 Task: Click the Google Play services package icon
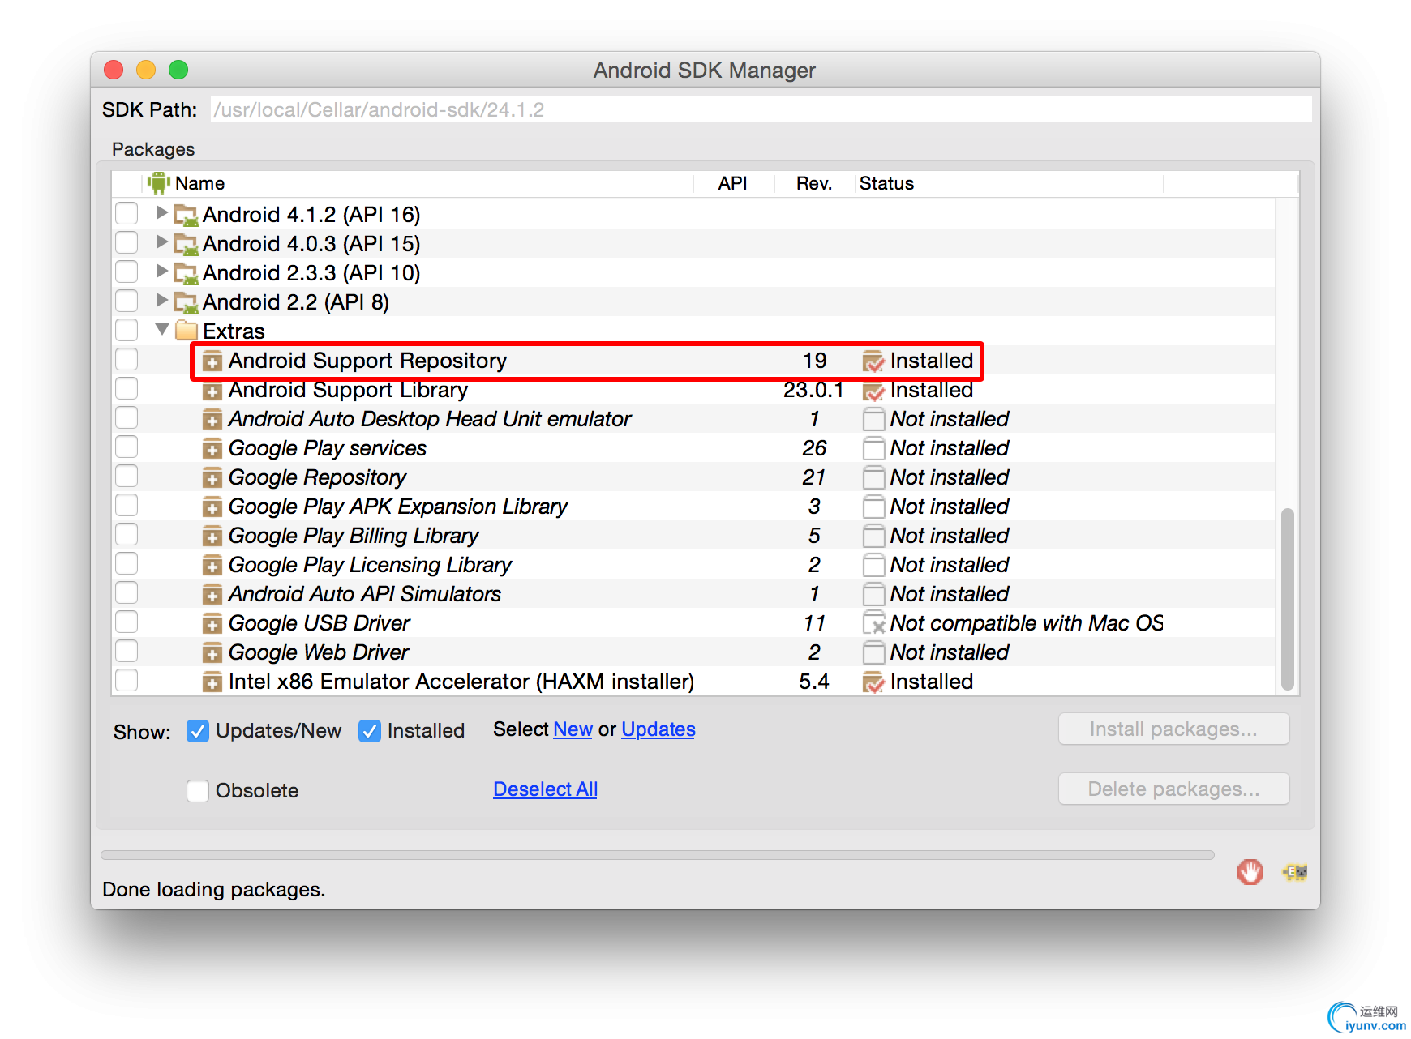coord(212,448)
